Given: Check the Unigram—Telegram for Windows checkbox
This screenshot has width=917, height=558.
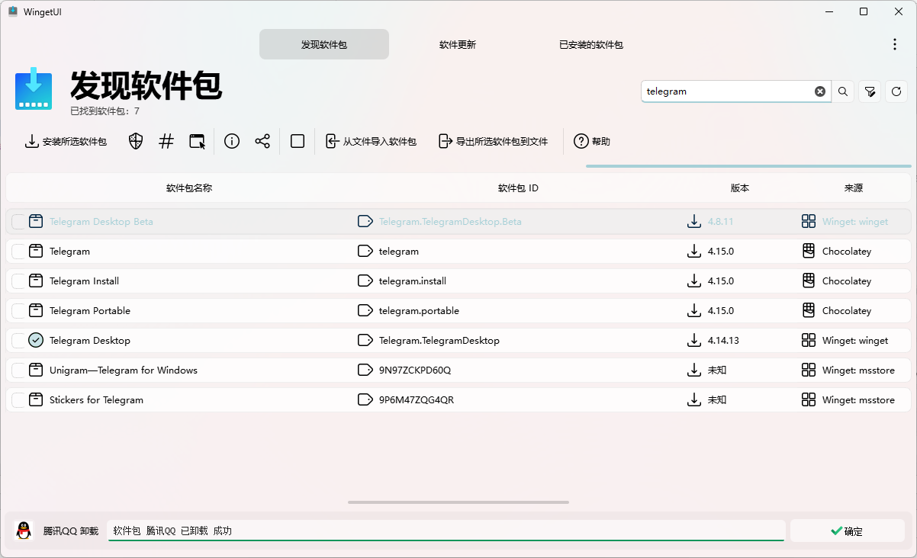Looking at the screenshot, I should tap(18, 370).
